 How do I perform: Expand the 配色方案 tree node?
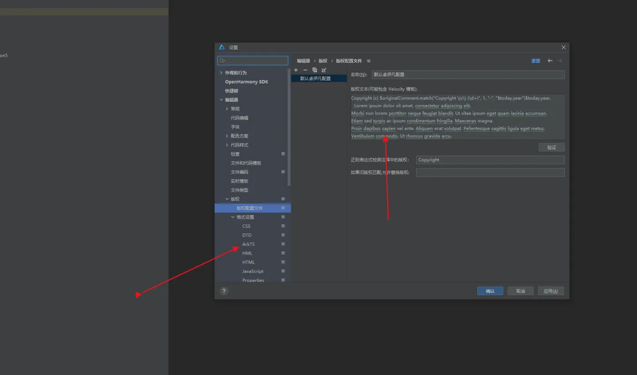pyautogui.click(x=227, y=136)
